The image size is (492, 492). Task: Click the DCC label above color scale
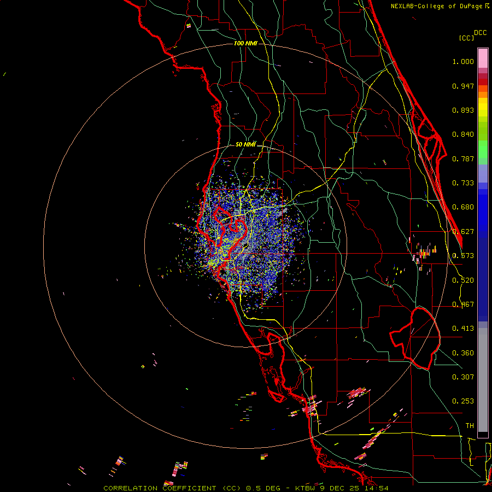(x=480, y=33)
